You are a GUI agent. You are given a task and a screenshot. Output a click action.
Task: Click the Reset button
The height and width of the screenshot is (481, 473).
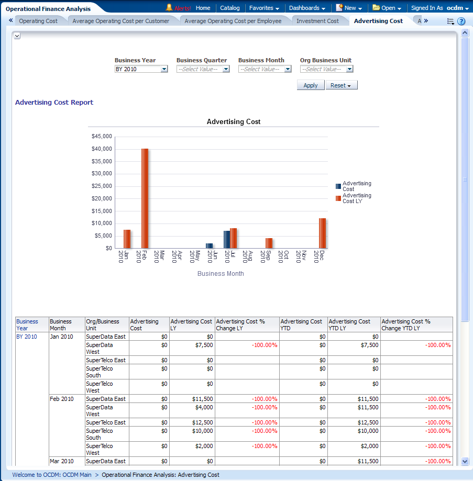pyautogui.click(x=342, y=85)
